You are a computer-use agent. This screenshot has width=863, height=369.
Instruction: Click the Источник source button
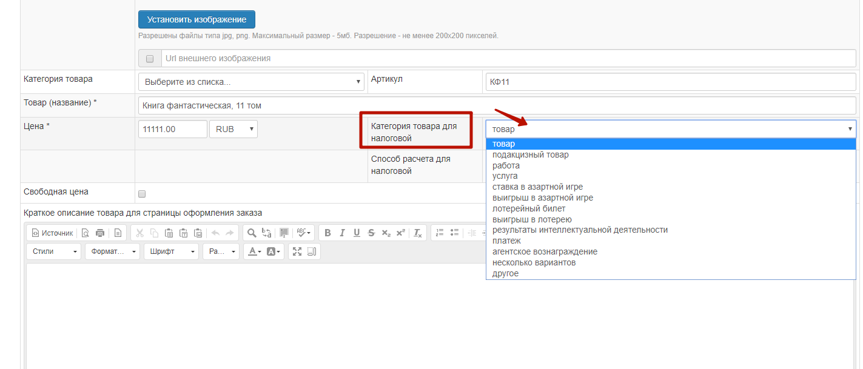(52, 233)
